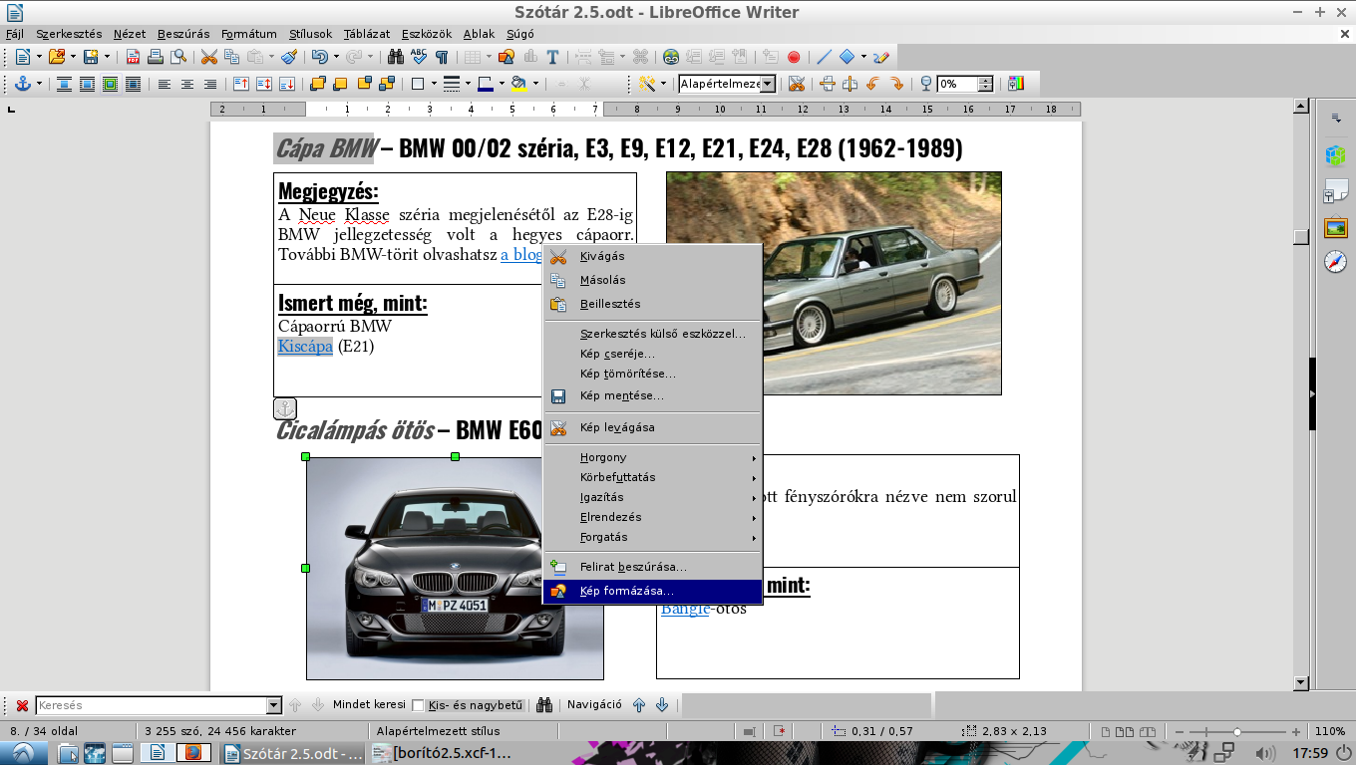
Task: Click the Keresés search input field
Action: 152,705
